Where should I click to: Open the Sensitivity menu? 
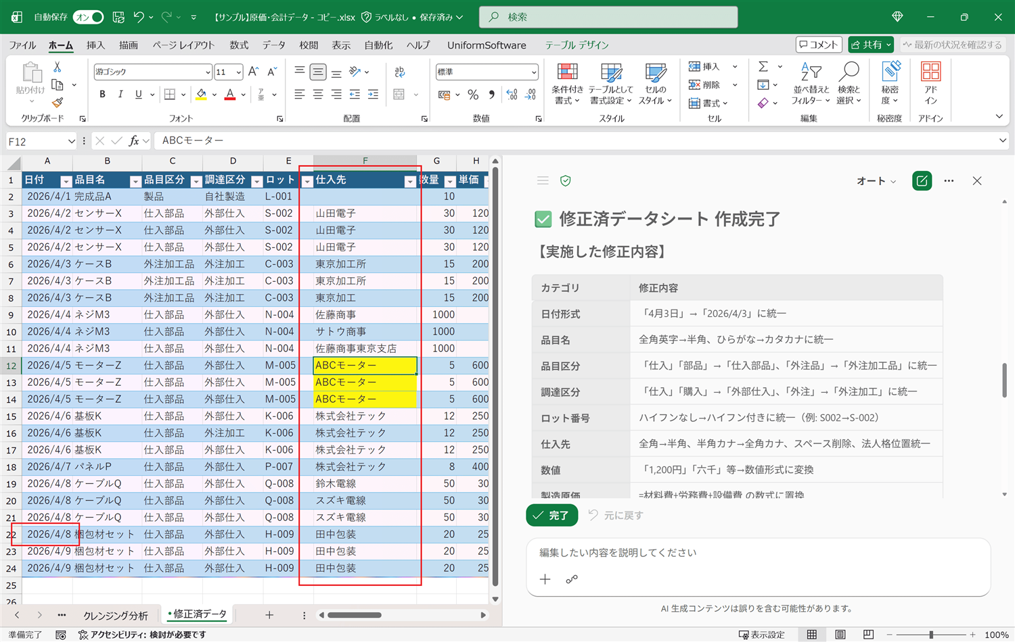coord(890,84)
